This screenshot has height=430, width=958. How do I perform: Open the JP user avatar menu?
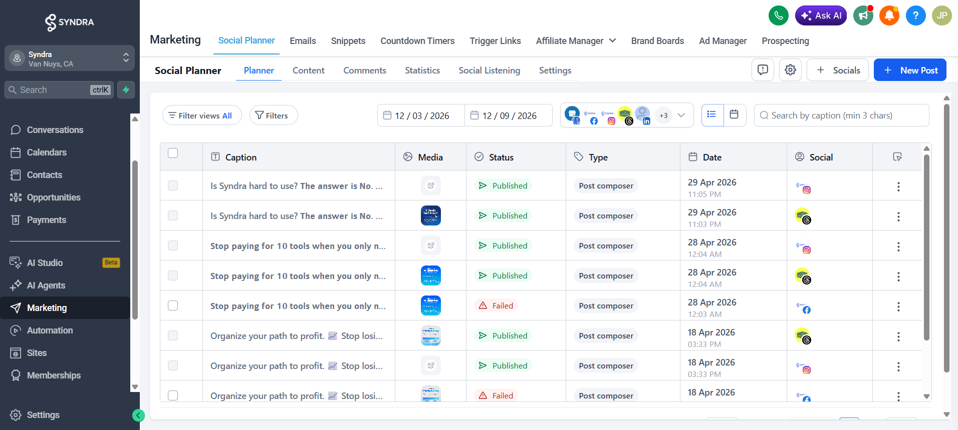click(941, 15)
